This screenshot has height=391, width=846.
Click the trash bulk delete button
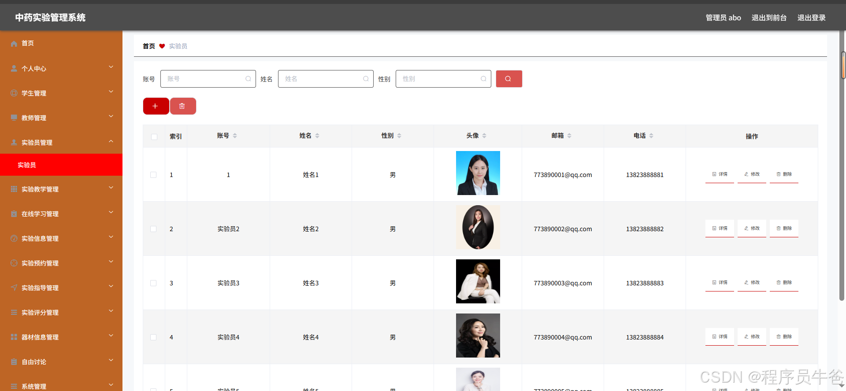(x=183, y=106)
